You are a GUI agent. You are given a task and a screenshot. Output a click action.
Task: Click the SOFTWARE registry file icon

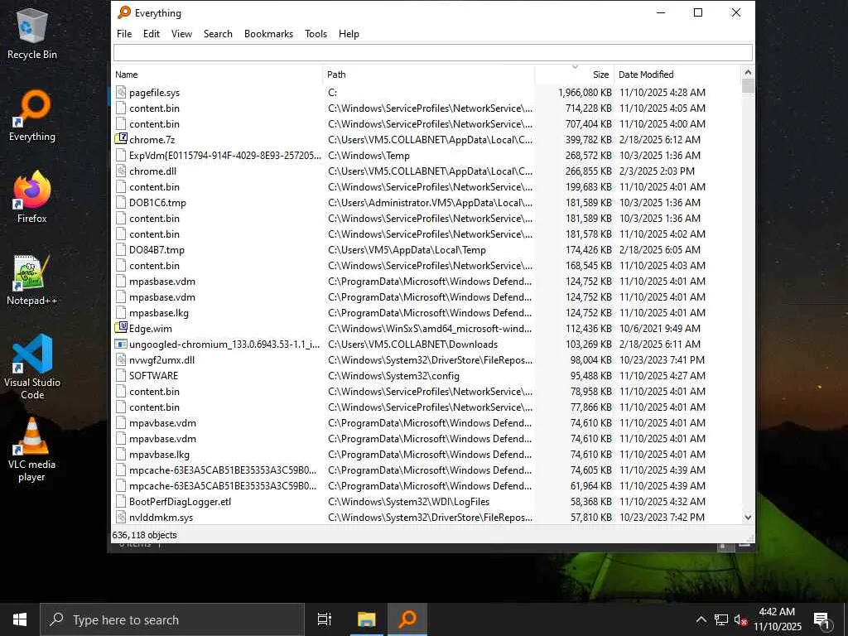tap(121, 375)
